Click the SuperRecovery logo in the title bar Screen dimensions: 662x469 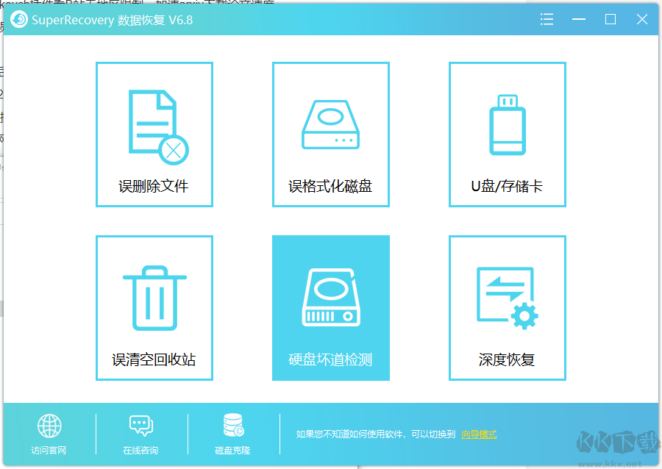coord(18,19)
